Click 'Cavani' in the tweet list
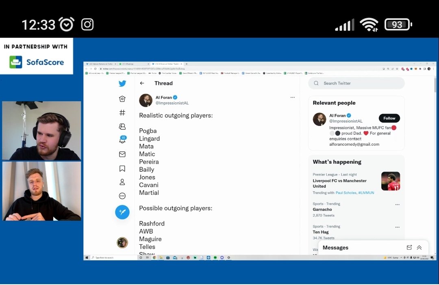439x285 pixels. (x=149, y=185)
